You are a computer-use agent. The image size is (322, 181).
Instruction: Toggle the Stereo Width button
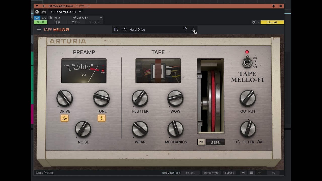click(211, 173)
